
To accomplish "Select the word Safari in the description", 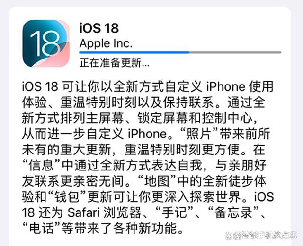I will (83, 212).
